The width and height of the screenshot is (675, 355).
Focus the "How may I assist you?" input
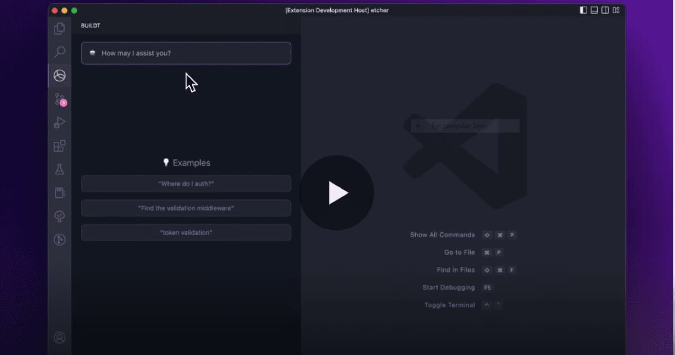point(186,53)
